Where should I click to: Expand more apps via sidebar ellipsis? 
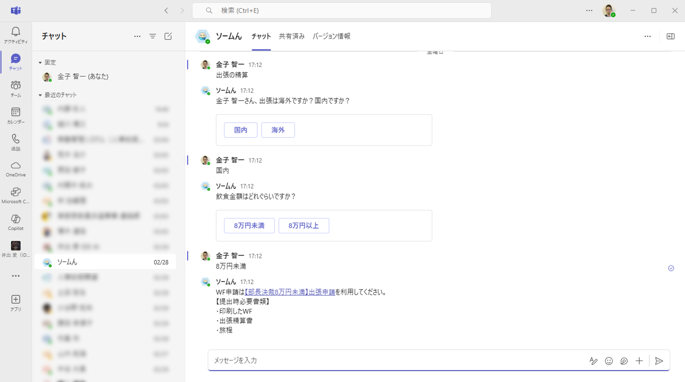coord(16,276)
